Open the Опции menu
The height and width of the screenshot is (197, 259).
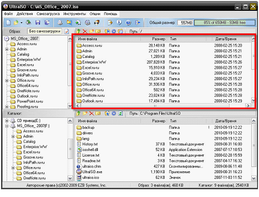[95, 14]
